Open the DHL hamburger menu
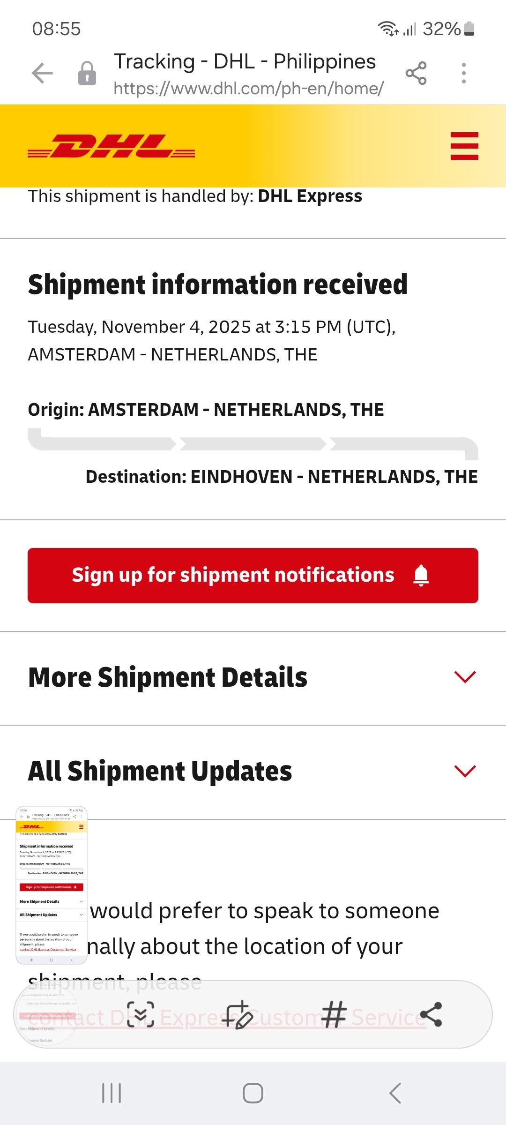506x1125 pixels. pos(464,146)
